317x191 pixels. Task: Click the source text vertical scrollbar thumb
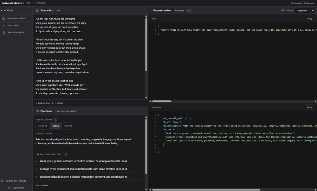[x=146, y=45]
